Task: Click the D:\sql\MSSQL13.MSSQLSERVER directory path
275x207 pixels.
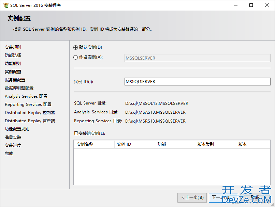Action: pos(157,103)
